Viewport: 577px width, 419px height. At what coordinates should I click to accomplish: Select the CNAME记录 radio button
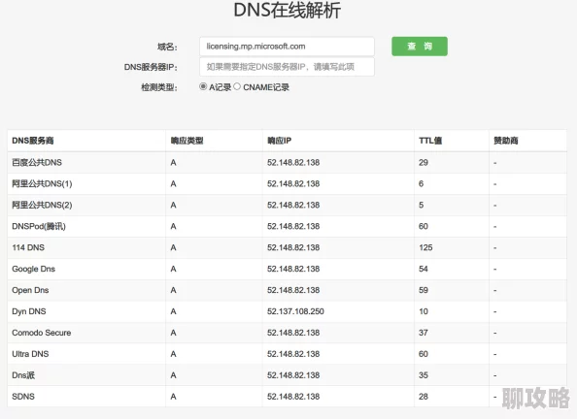(237, 86)
